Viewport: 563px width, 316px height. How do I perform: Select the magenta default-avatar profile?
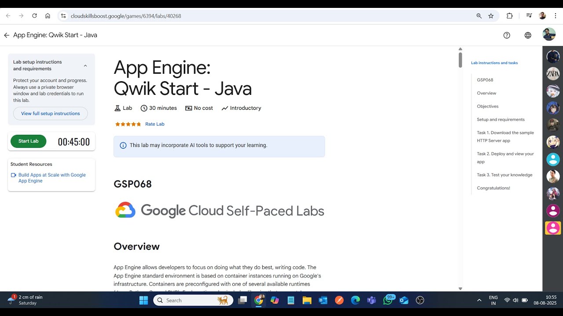pyautogui.click(x=553, y=211)
